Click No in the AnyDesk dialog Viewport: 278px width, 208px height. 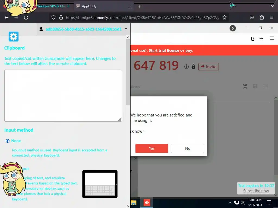pos(188,148)
